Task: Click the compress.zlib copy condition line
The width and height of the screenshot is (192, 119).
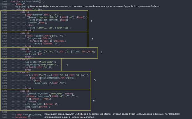Action: coord(56,17)
